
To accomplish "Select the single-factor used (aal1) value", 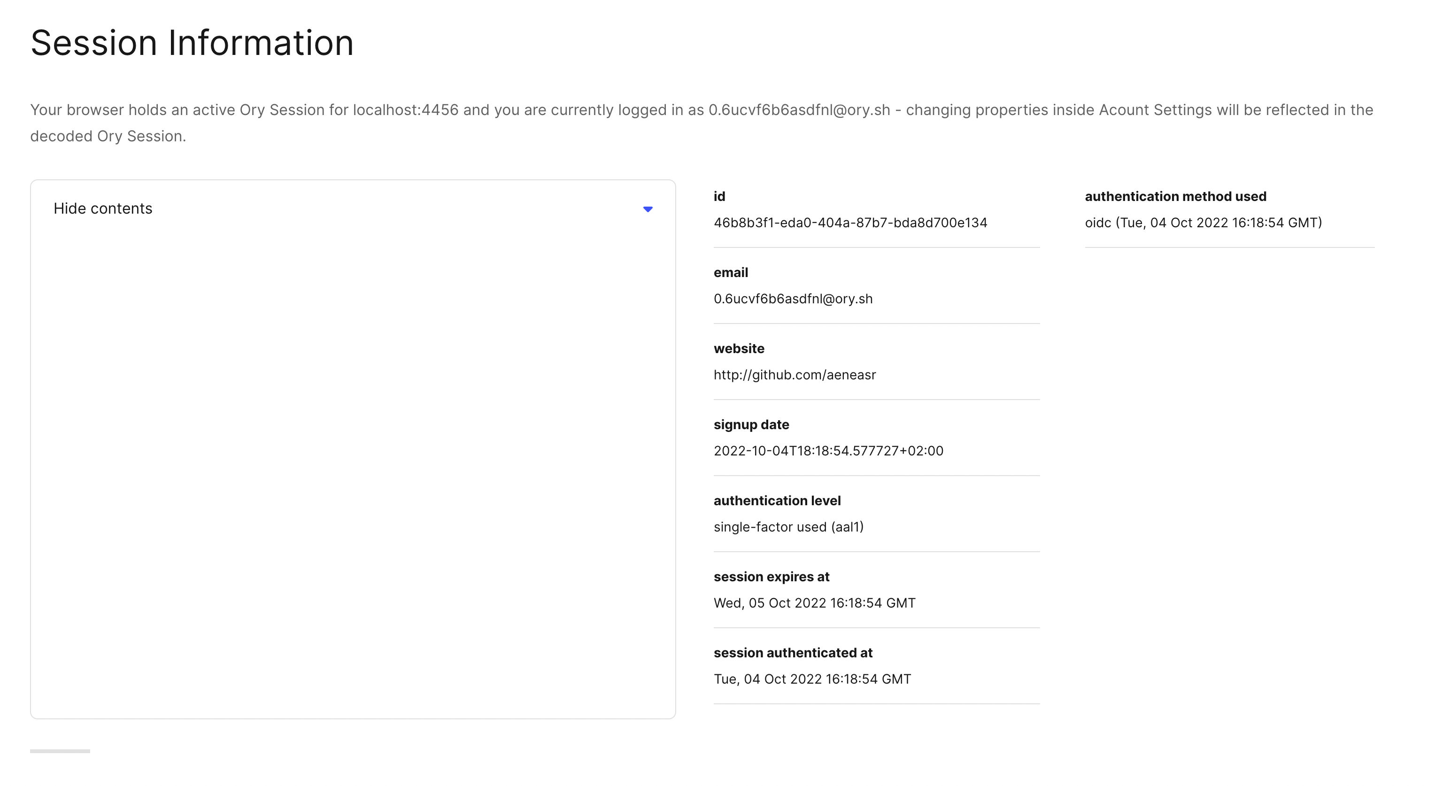I will pyautogui.click(x=789, y=526).
